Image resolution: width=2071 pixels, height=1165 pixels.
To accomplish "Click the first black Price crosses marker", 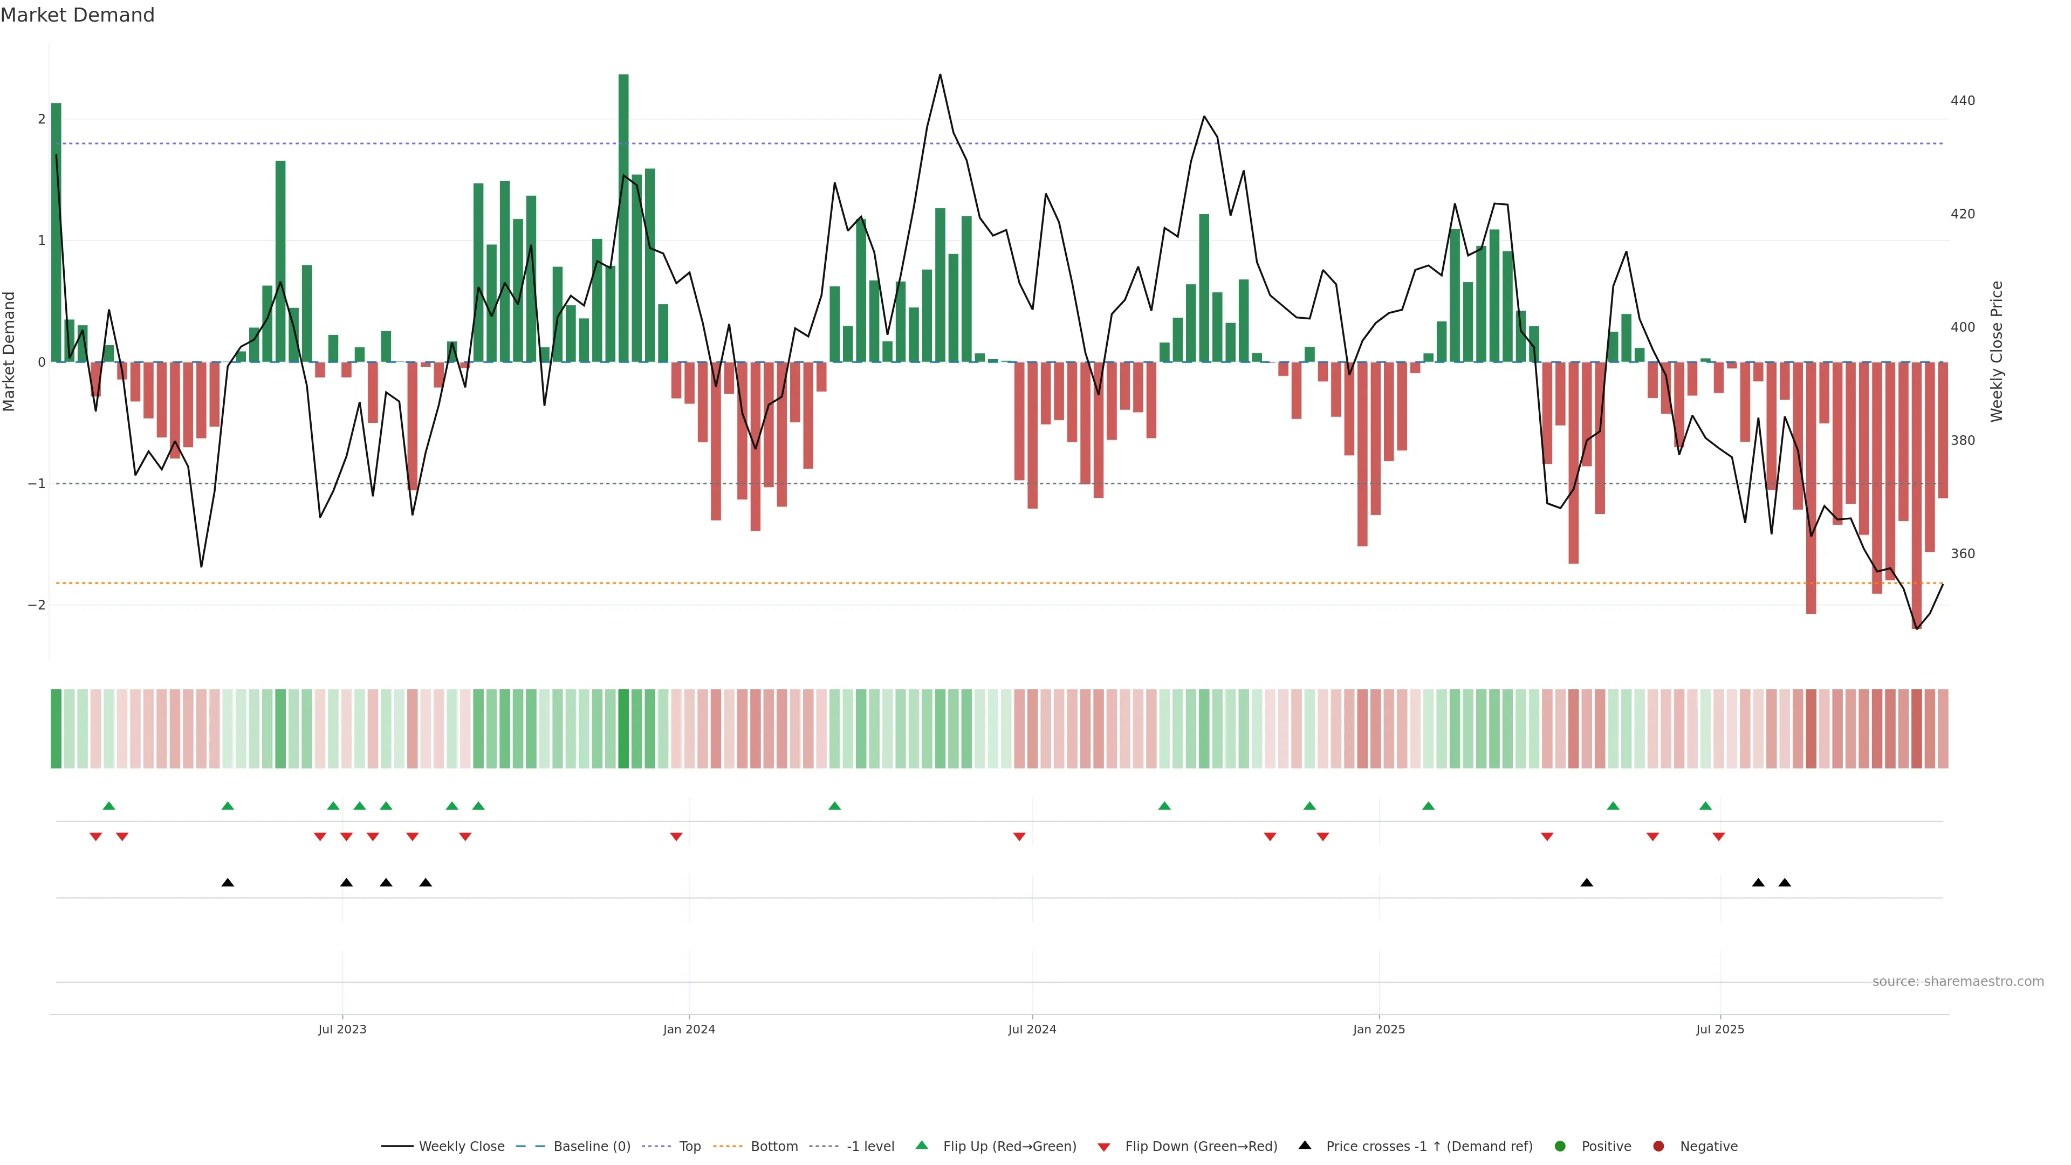I will (x=228, y=883).
